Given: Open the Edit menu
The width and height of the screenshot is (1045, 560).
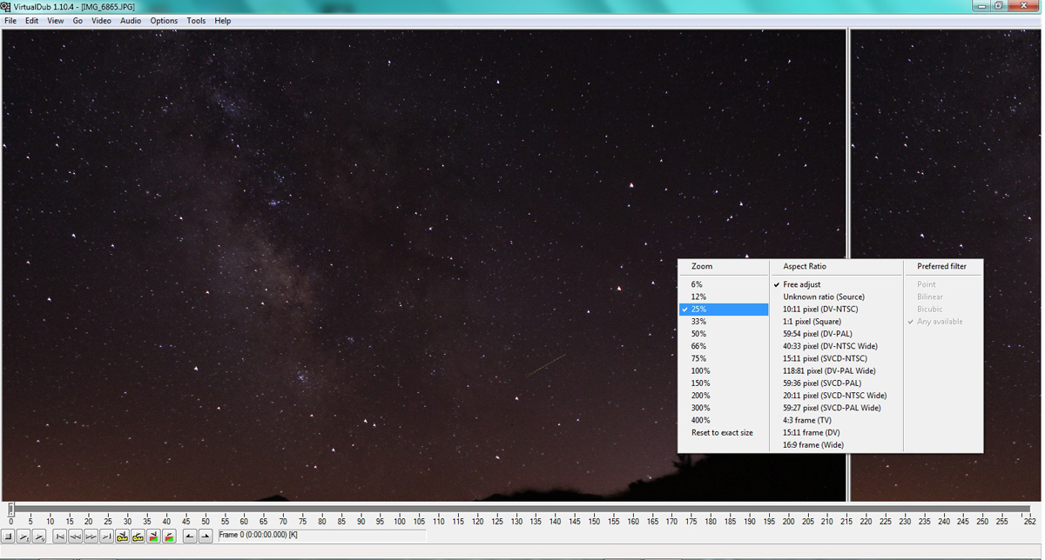Looking at the screenshot, I should [x=31, y=21].
